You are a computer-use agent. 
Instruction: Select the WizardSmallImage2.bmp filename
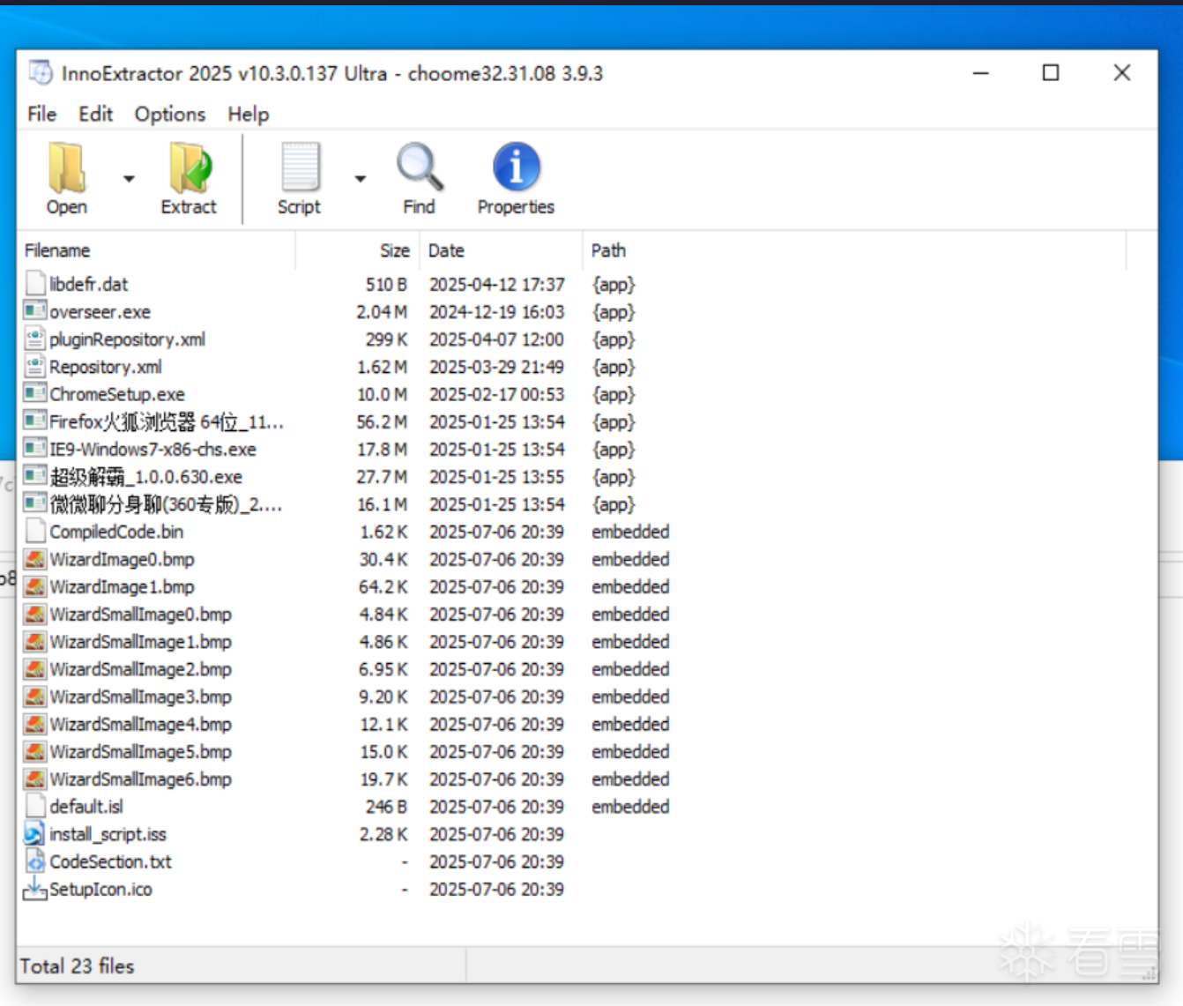pos(141,669)
